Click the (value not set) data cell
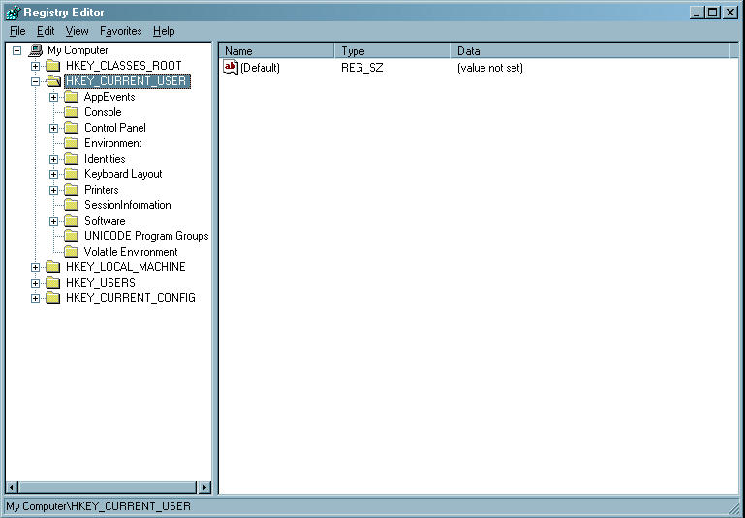 tap(490, 68)
